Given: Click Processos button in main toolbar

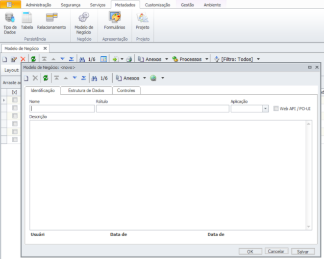Looking at the screenshot, I should (x=187, y=59).
